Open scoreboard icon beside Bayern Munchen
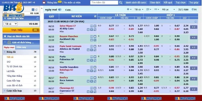The width and height of the screenshot is (202, 101). 92,36
